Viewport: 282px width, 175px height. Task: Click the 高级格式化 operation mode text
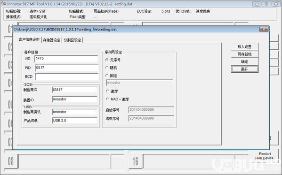tap(38, 17)
